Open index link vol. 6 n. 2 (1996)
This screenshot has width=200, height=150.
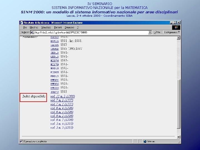[x=62, y=116]
